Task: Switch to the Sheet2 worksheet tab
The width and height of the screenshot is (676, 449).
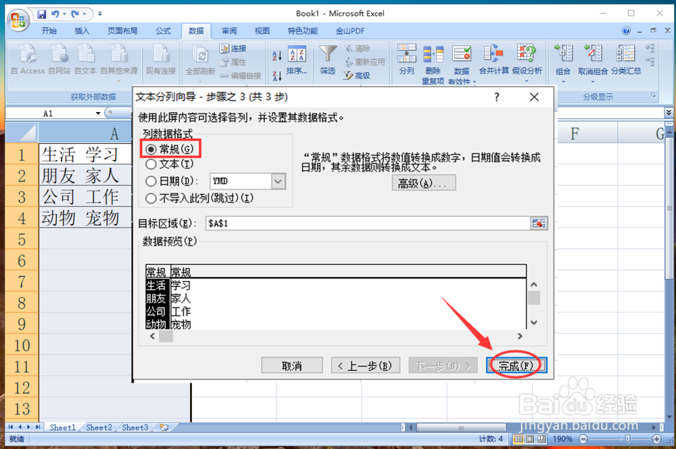Action: (98, 427)
